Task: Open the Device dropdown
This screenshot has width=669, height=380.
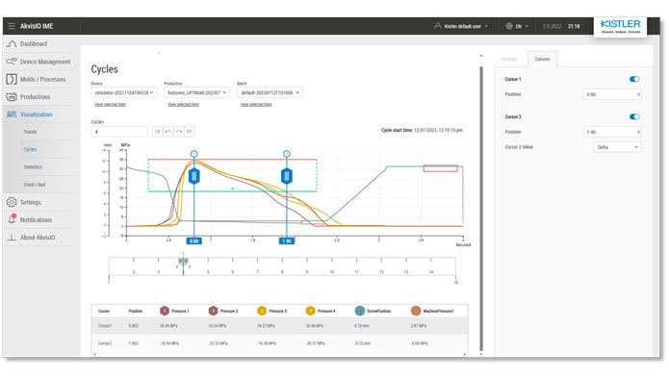Action: pos(124,92)
